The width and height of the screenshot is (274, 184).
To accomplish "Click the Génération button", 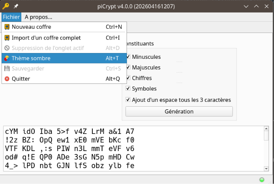I will coord(179,111).
